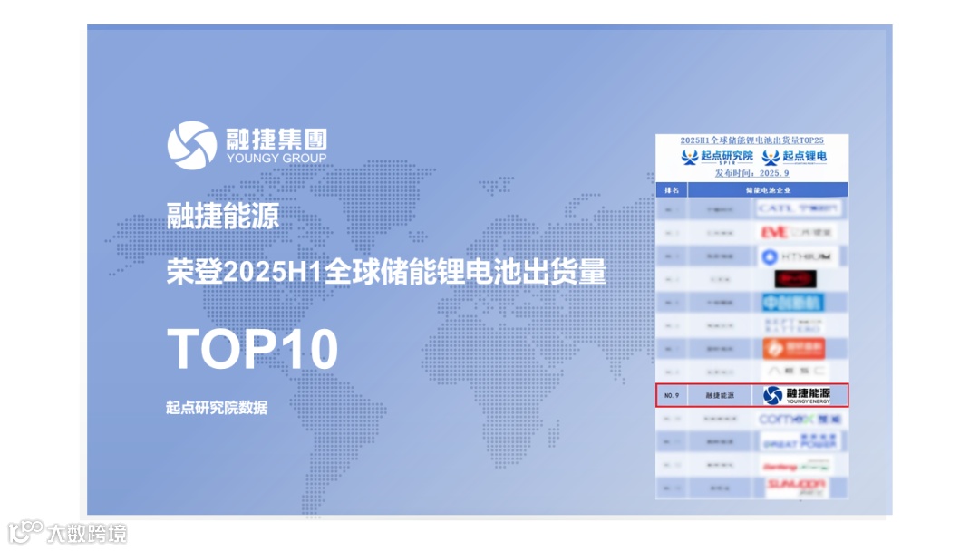Click the blurred Sunwoda logo in bottom row
Image resolution: width=979 pixels, height=551 pixels.
click(797, 488)
